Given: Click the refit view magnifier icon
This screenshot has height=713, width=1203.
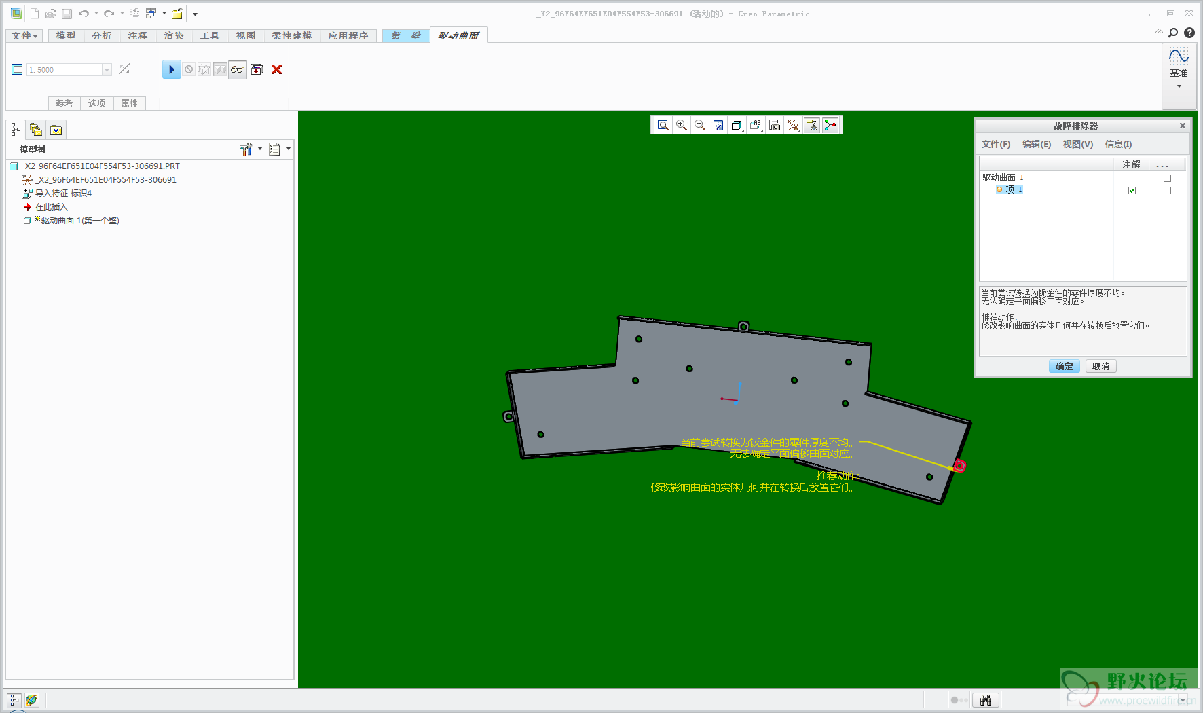Looking at the screenshot, I should pos(663,125).
